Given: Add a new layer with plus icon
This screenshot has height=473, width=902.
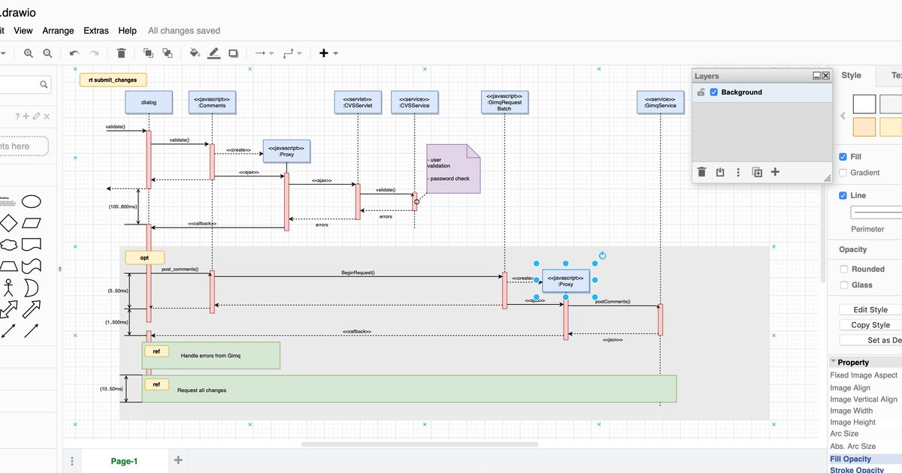Looking at the screenshot, I should [775, 172].
